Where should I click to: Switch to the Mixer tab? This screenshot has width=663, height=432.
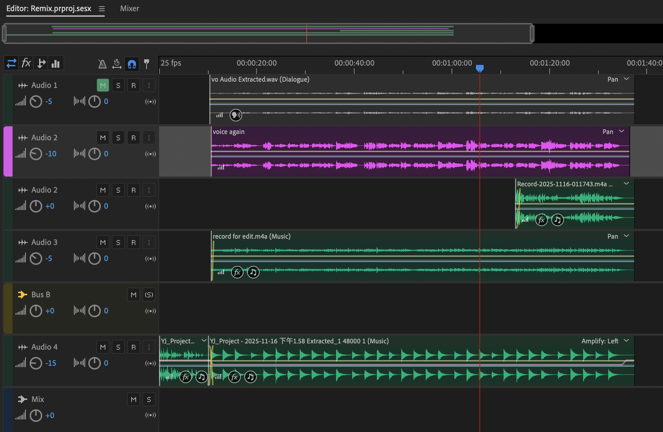[x=129, y=8]
